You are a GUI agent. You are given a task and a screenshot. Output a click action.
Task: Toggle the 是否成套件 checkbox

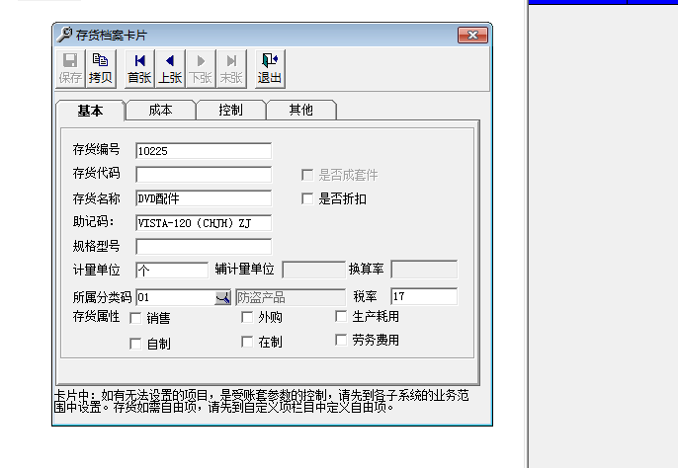tap(307, 175)
